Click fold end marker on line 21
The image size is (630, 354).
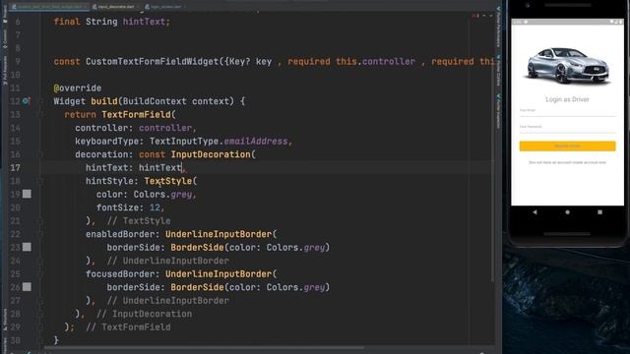(x=40, y=220)
